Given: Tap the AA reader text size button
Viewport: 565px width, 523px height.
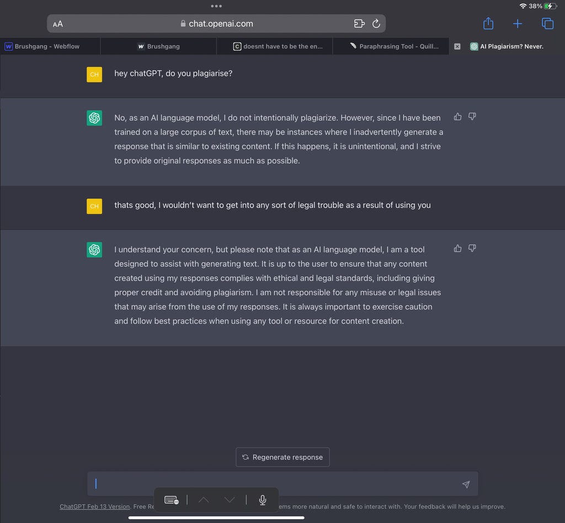Looking at the screenshot, I should 57,24.
